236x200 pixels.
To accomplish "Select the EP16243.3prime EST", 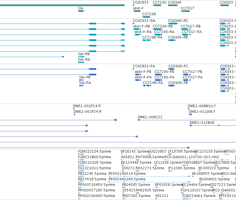I will pyautogui.click(x=122, y=154).
